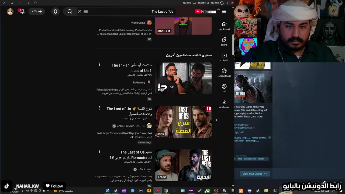Click the YouTube Premium logo
The width and height of the screenshot is (345, 194).
point(205,11)
